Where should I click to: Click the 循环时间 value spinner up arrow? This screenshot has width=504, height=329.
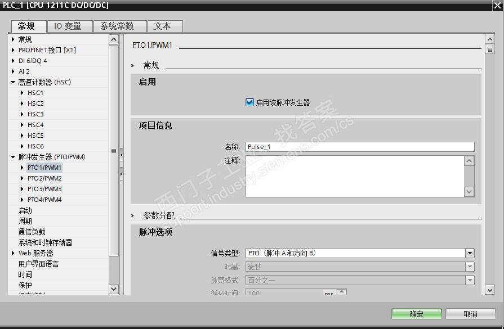[341, 291]
